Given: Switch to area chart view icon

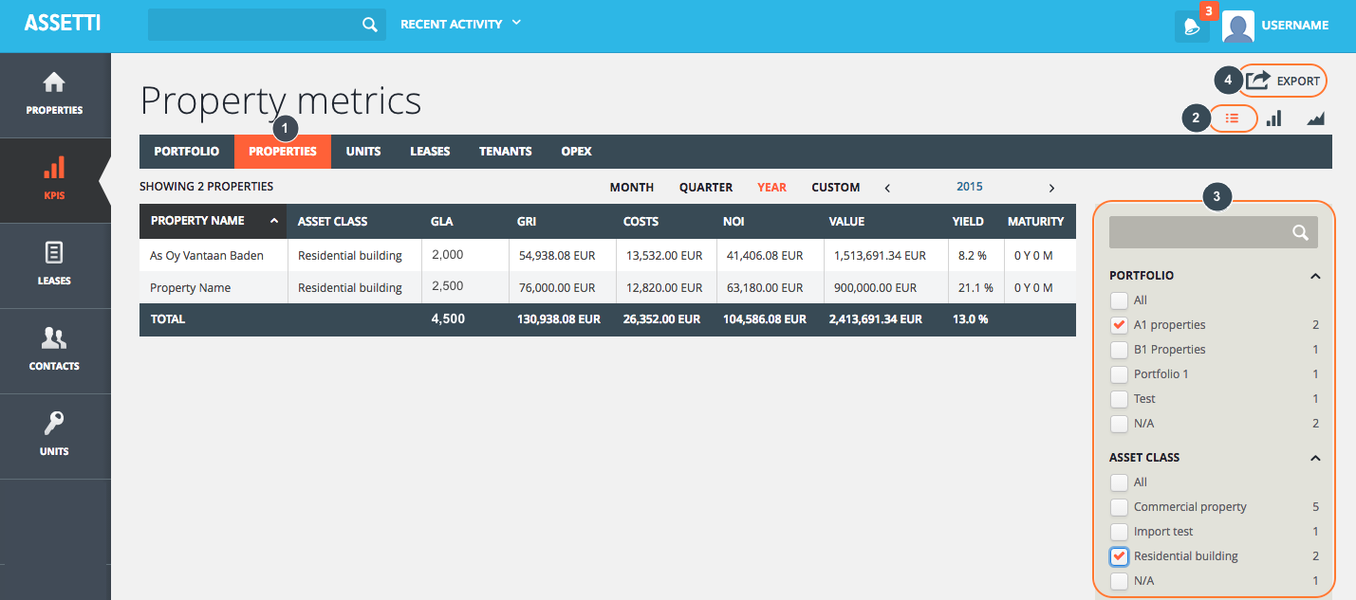Looking at the screenshot, I should [1315, 118].
